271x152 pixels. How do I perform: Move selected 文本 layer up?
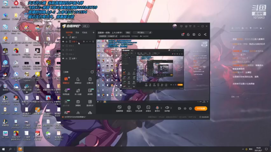pos(87,42)
